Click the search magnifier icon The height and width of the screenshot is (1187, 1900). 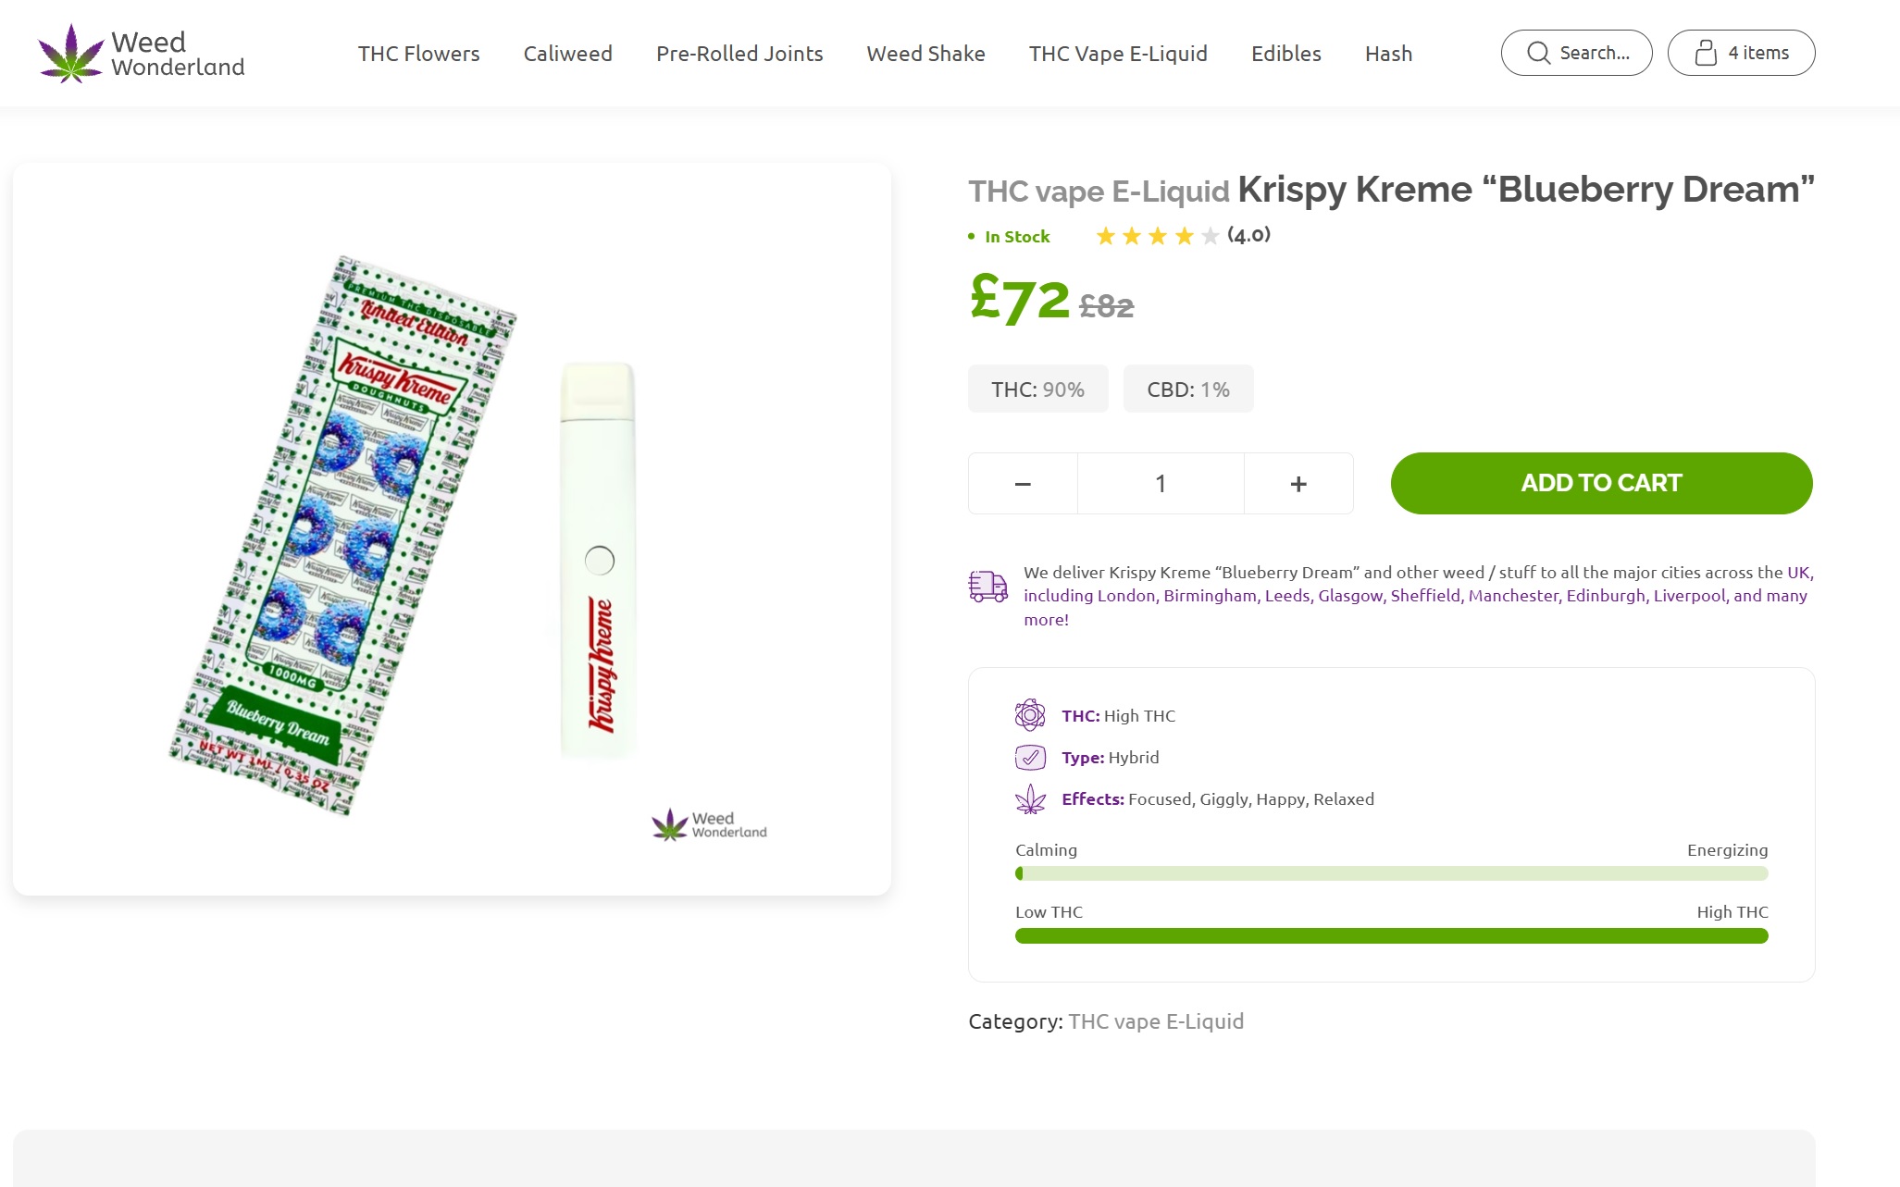point(1538,53)
